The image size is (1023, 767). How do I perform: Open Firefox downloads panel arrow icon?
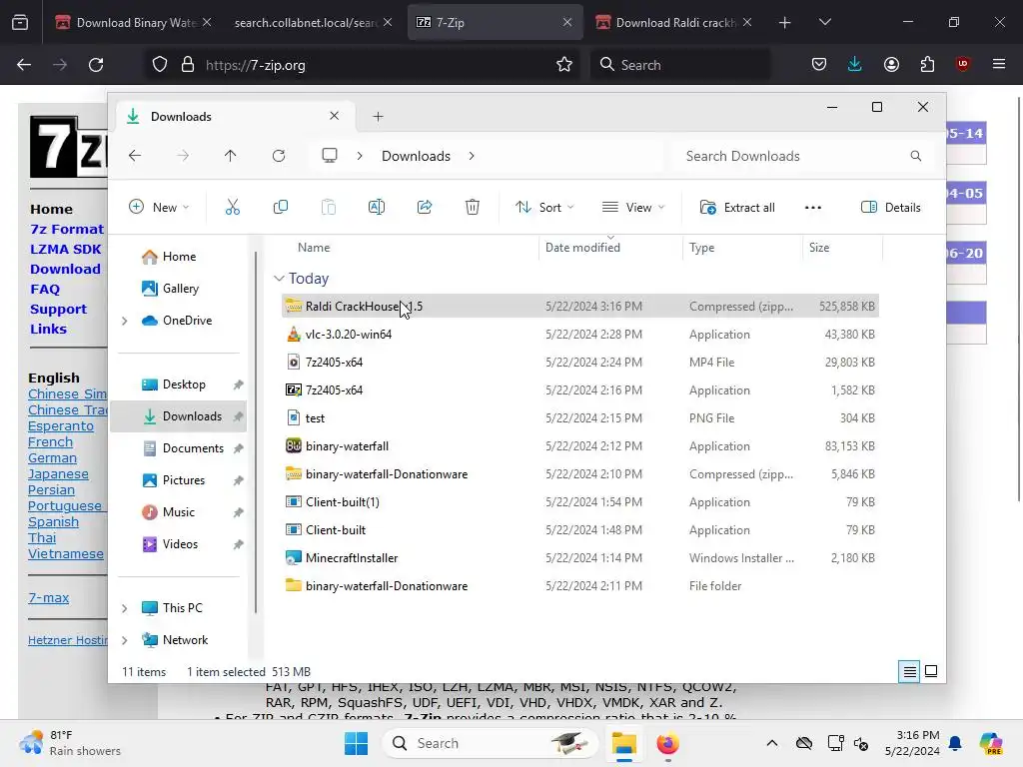[855, 65]
